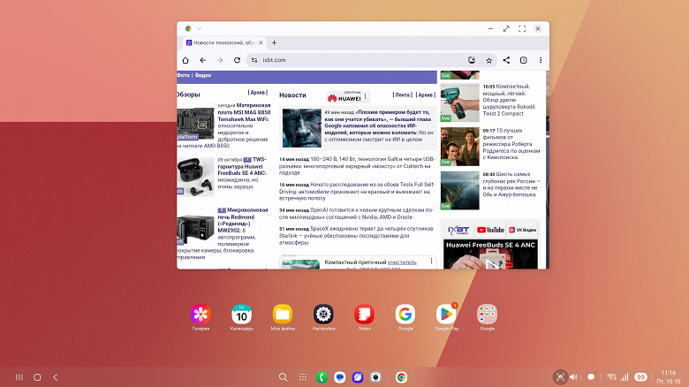Viewport: 689px width, 387px height.
Task: Open Фото link in purple bar
Action: [183, 75]
